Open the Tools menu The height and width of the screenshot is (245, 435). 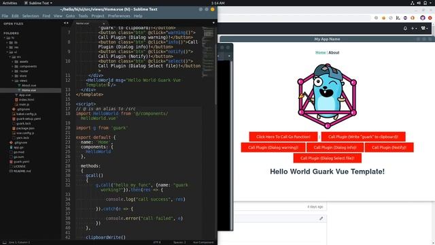click(83, 16)
